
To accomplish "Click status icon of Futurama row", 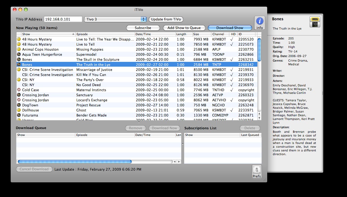I will (x=19, y=115).
